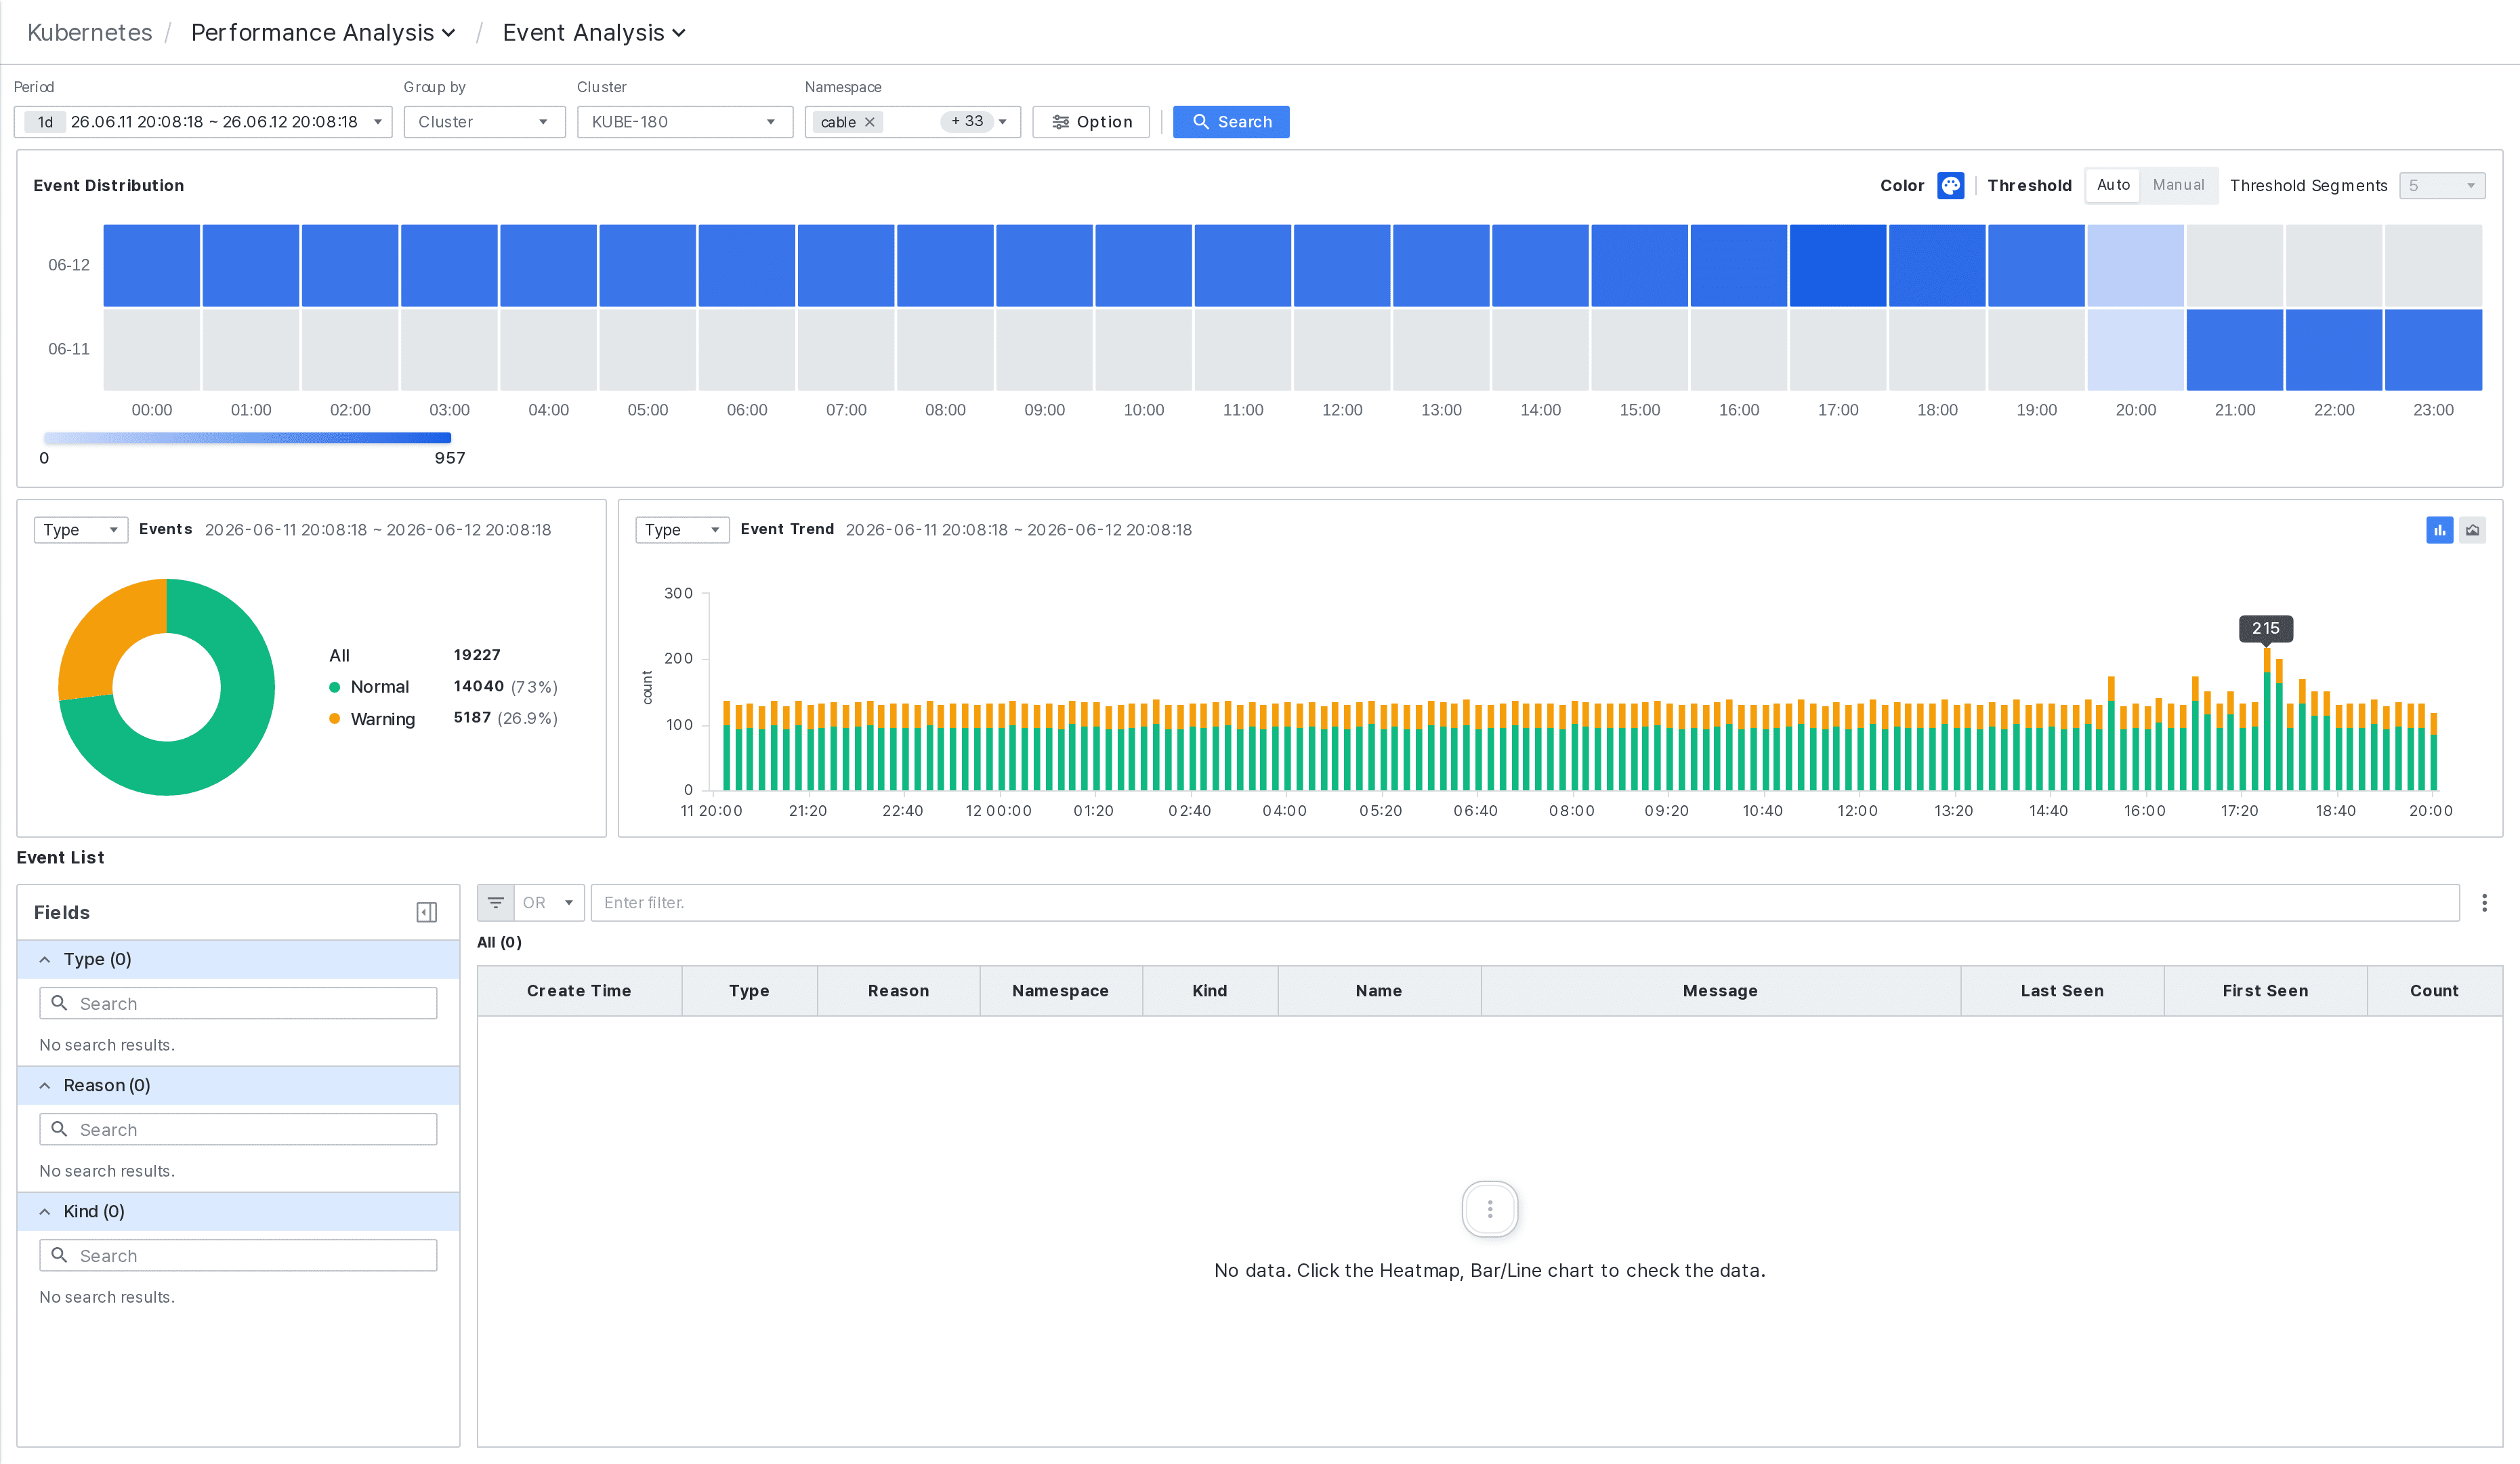Open the KUBE-180 cluster dropdown
This screenshot has width=2520, height=1464.
[x=684, y=122]
